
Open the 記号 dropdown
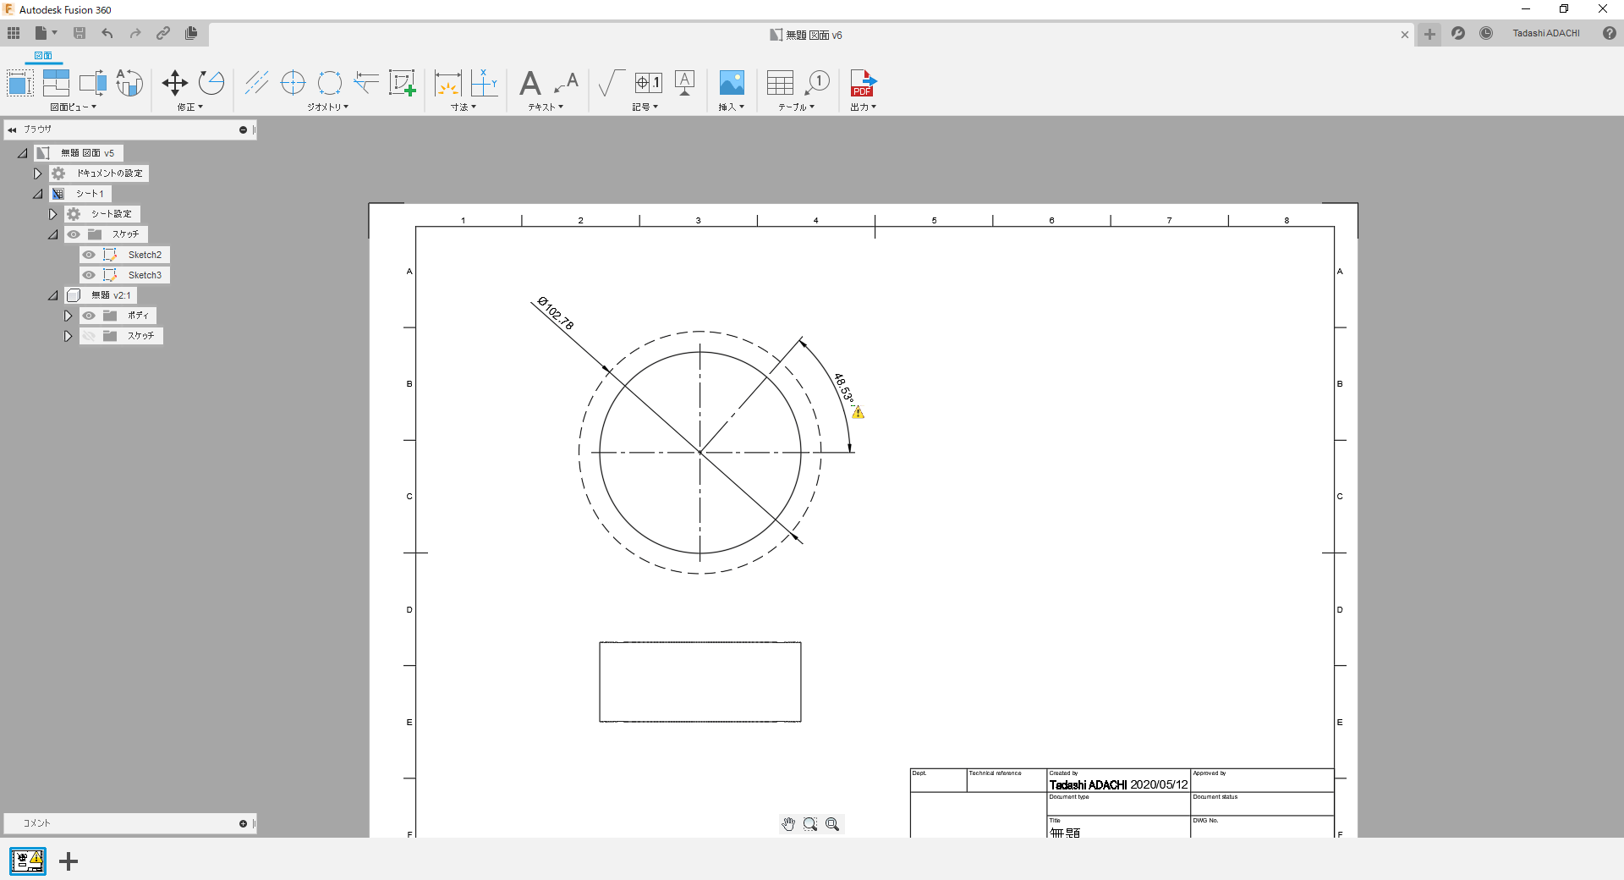(x=645, y=107)
